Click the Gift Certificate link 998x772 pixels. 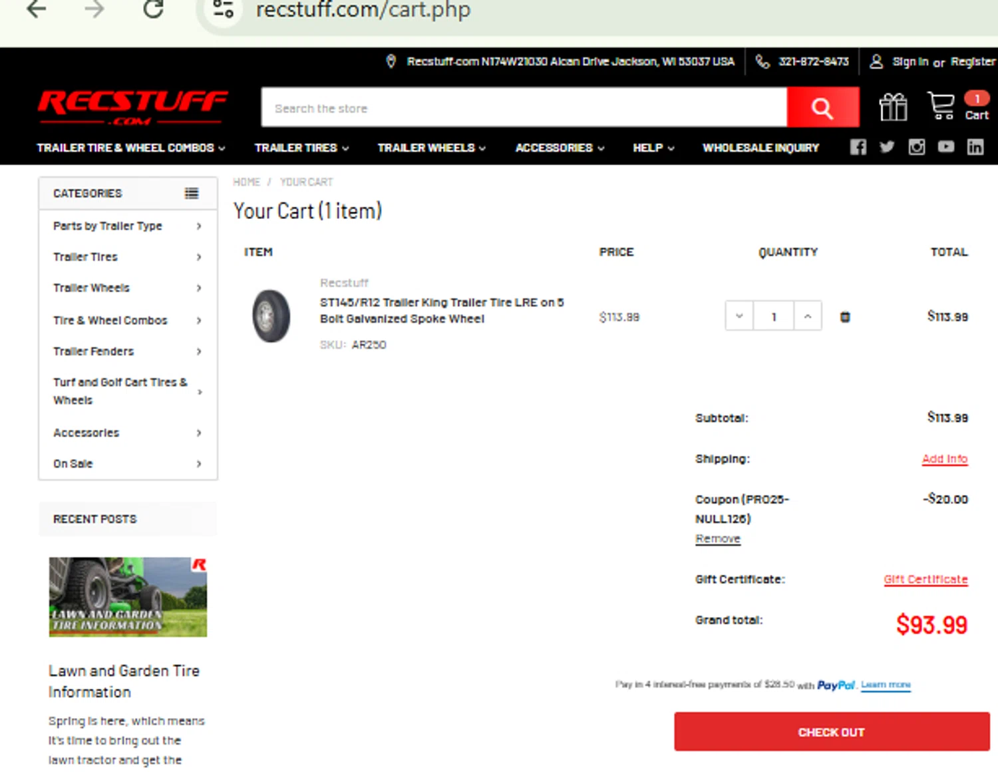pyautogui.click(x=925, y=579)
